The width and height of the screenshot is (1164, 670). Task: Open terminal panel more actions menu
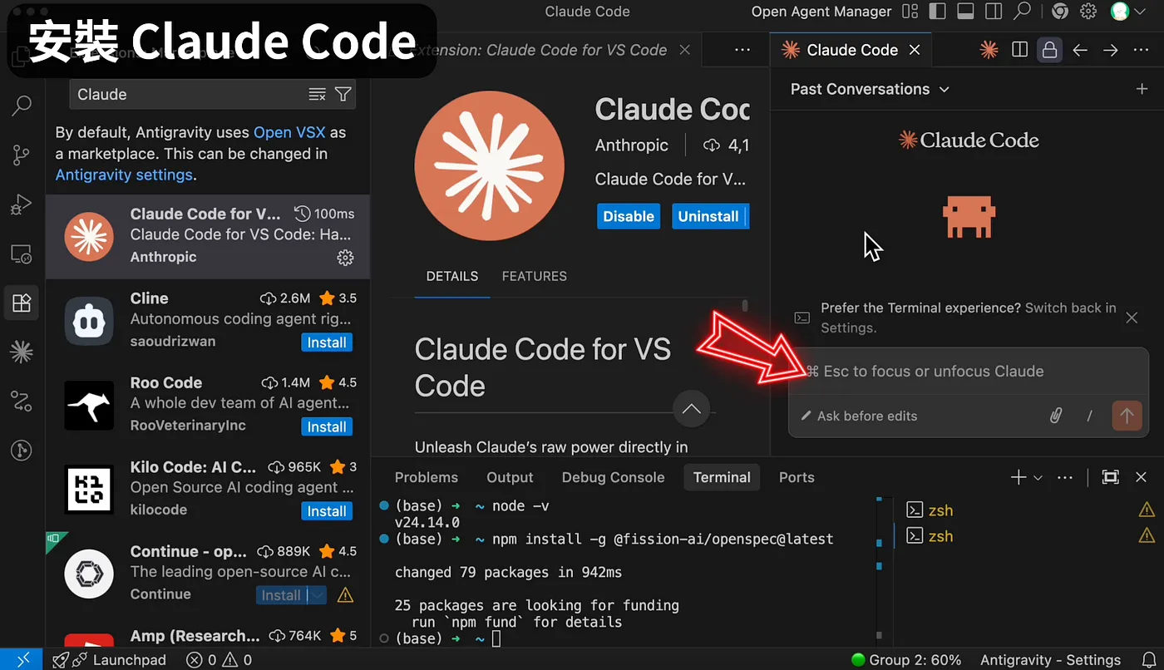pos(1065,477)
